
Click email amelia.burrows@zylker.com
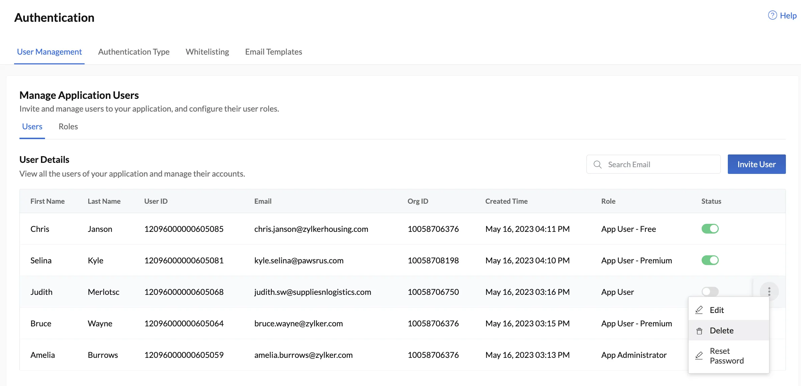[303, 355]
